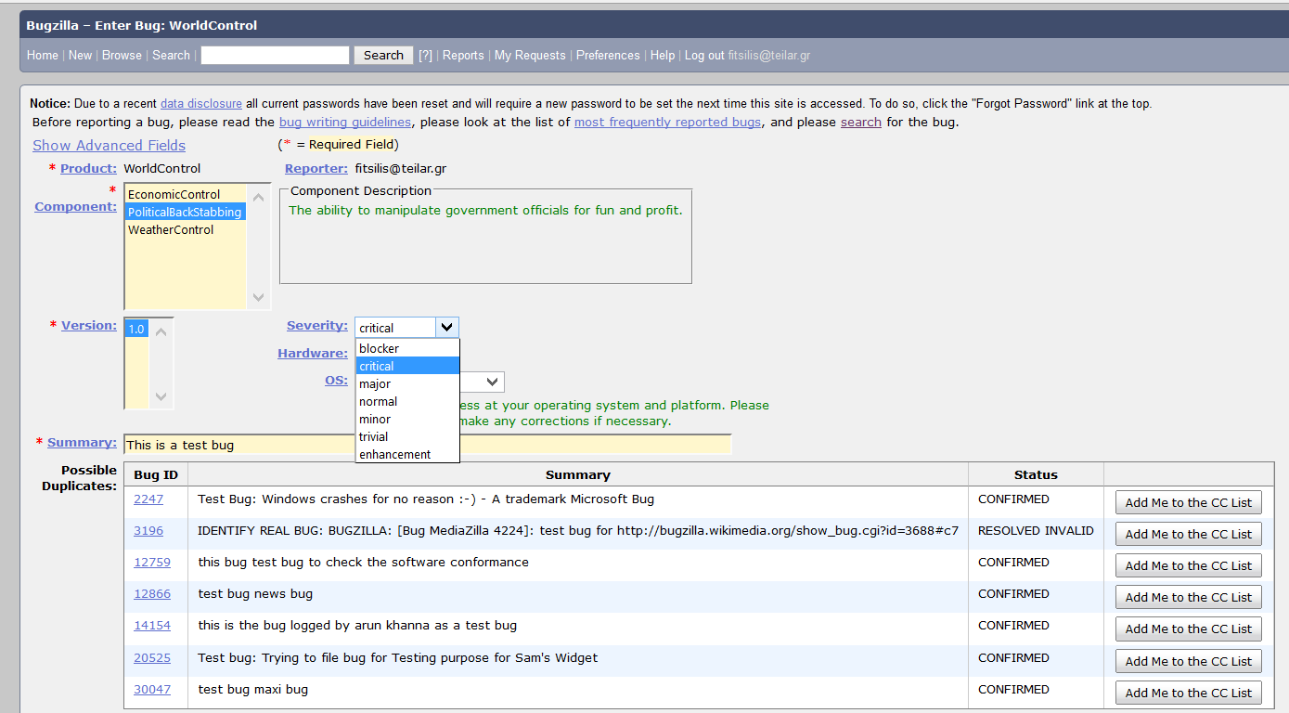The image size is (1289, 713).
Task: Open the Reports page
Action: click(463, 56)
